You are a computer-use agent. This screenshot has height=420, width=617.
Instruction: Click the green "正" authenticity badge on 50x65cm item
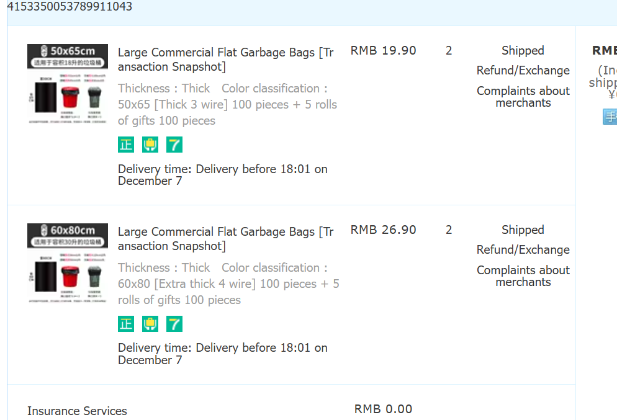pos(125,144)
